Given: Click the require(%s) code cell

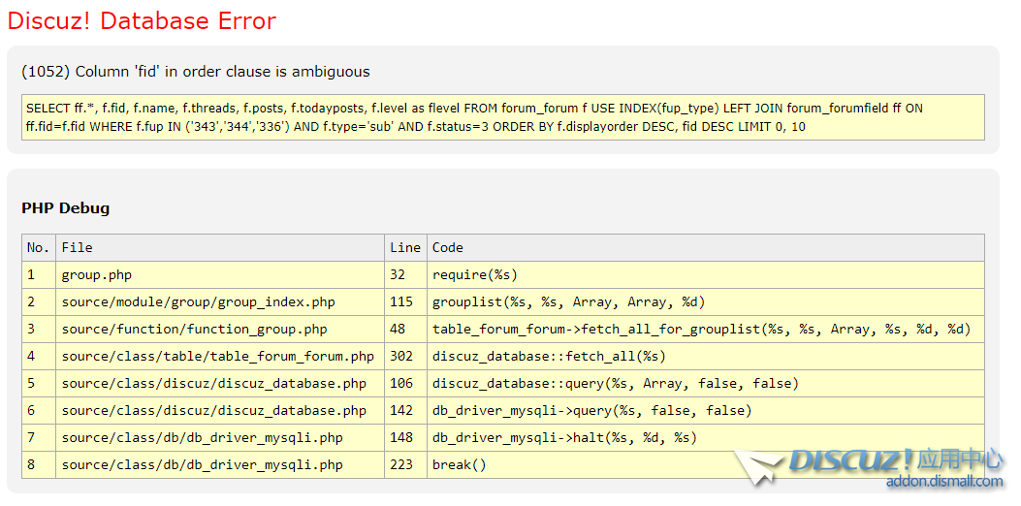Looking at the screenshot, I should pyautogui.click(x=475, y=274).
